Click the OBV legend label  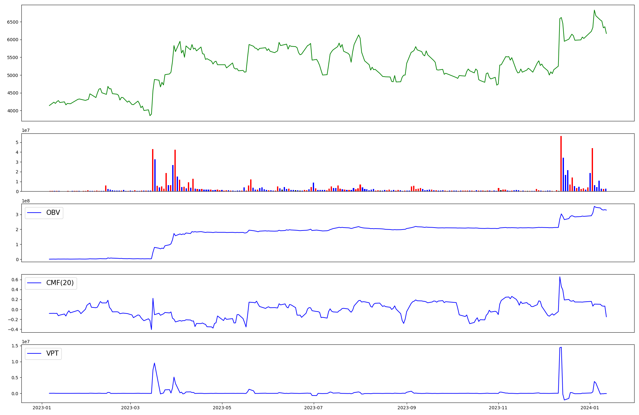tap(53, 213)
